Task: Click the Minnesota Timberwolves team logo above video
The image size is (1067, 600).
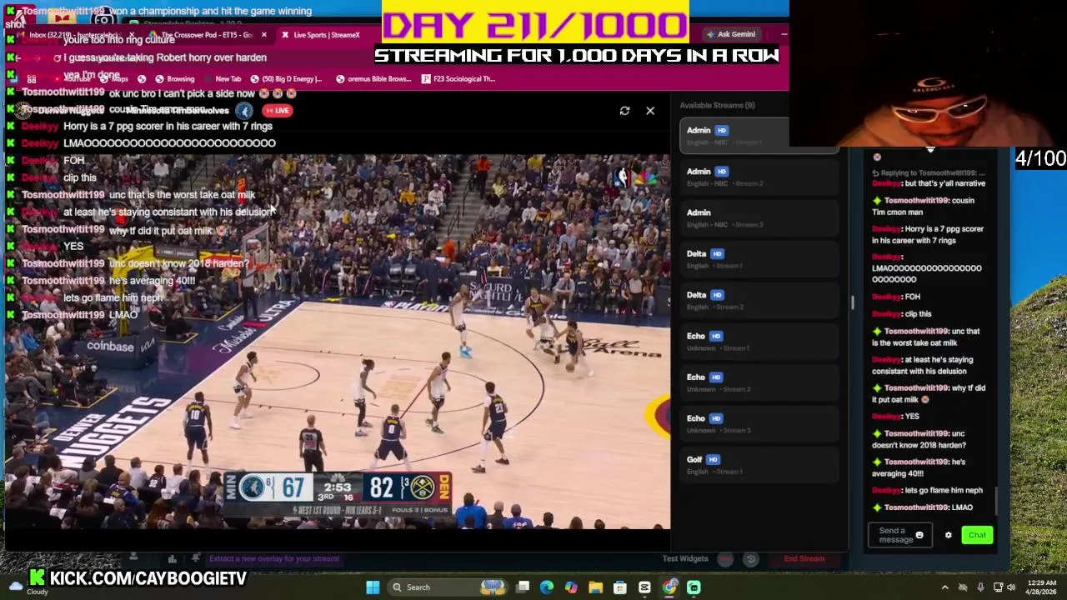Action: [x=244, y=110]
